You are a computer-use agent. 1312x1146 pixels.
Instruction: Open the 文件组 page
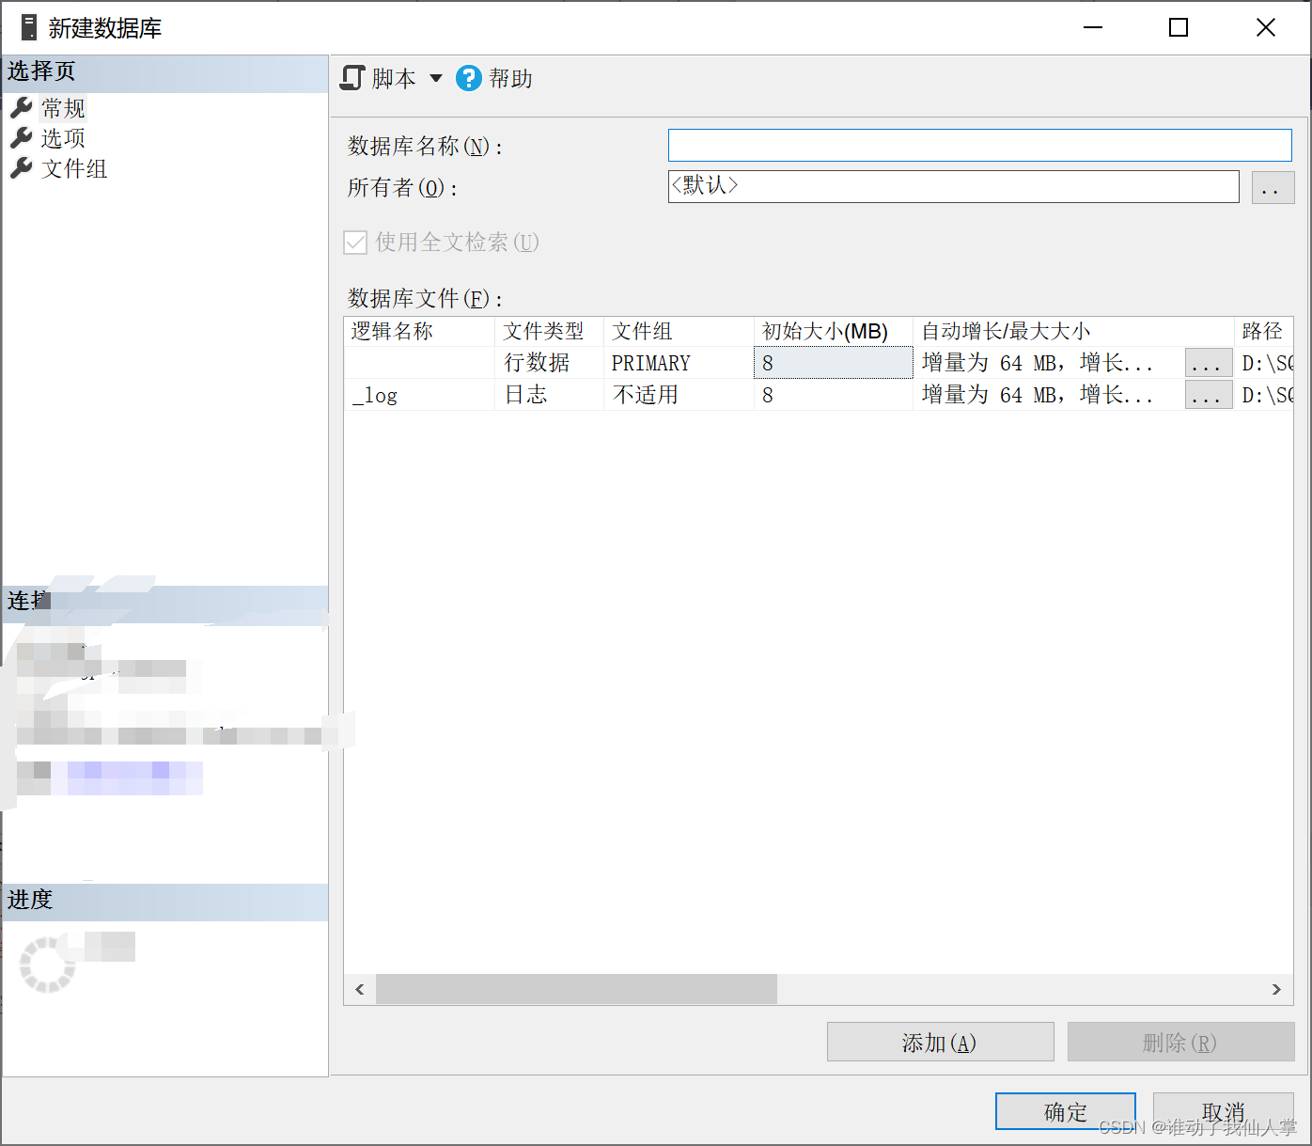(x=74, y=168)
